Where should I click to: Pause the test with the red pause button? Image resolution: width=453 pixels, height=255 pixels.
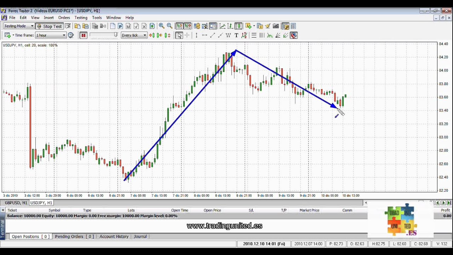click(83, 35)
